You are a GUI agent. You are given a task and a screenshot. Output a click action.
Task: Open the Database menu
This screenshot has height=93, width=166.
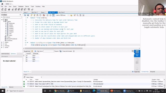click(21, 6)
